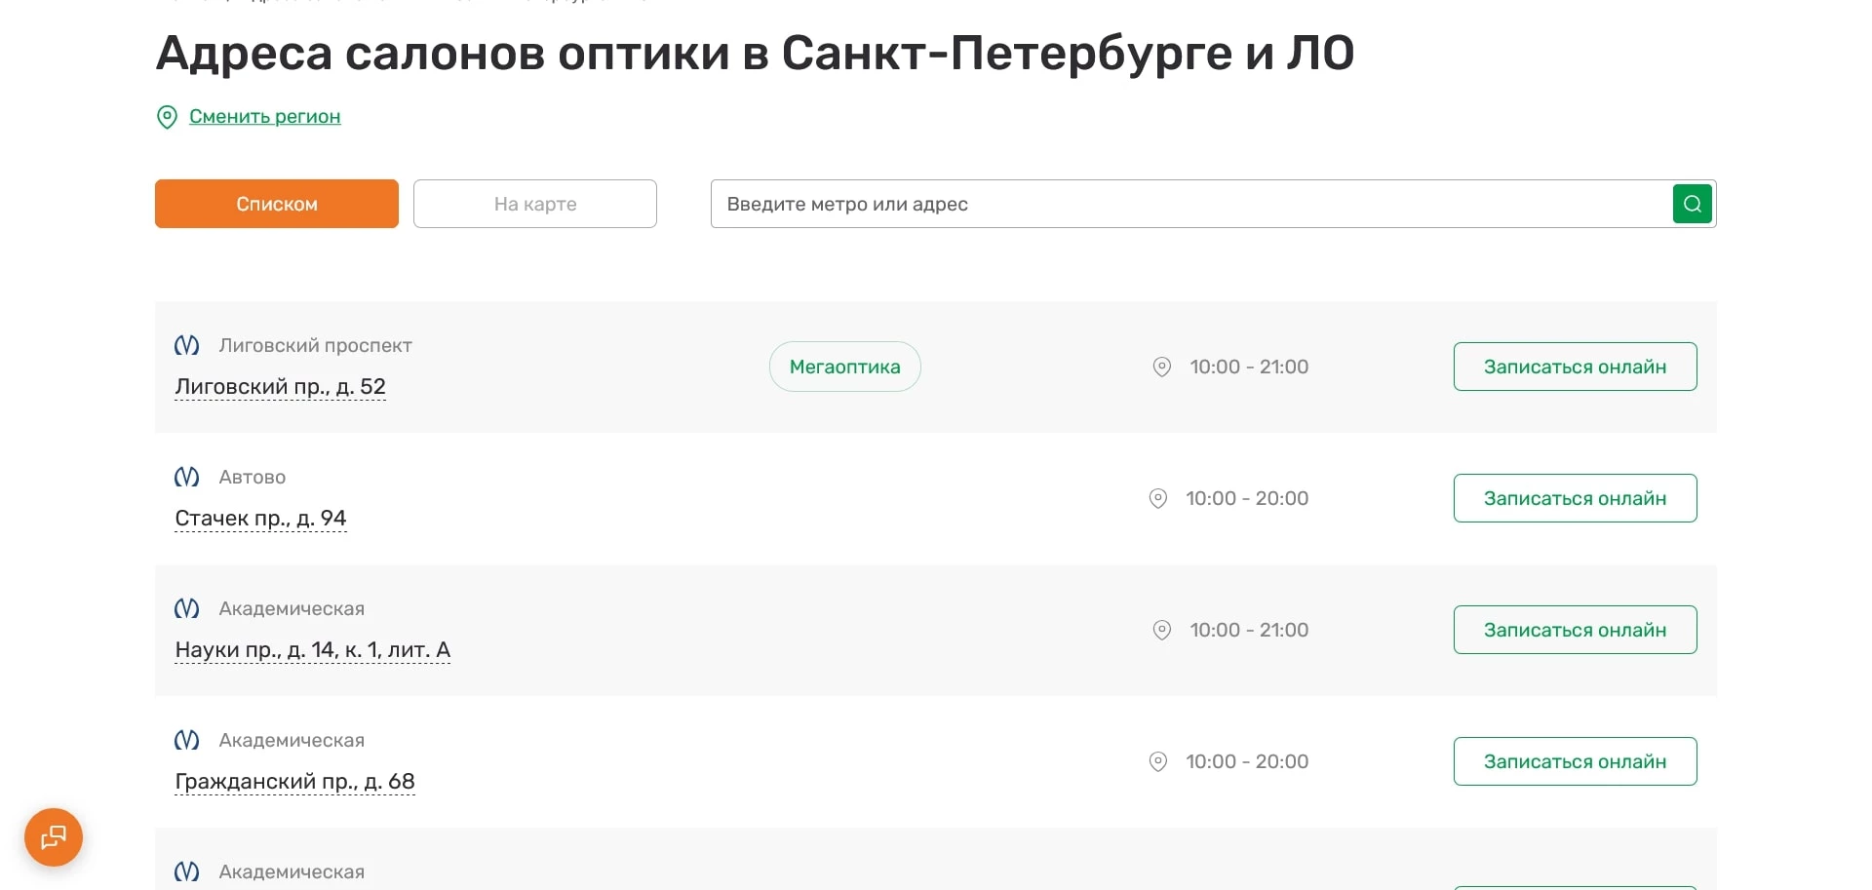Click Записаться онлайн for Науки пр. salon
Image resolution: width=1872 pixels, height=890 pixels.
[x=1575, y=630]
